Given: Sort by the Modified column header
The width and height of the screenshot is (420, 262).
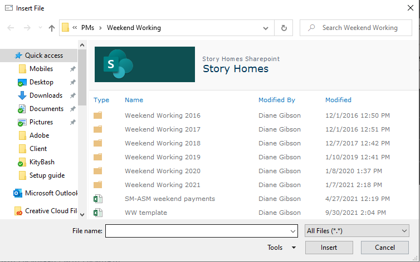Looking at the screenshot, I should coord(338,100).
